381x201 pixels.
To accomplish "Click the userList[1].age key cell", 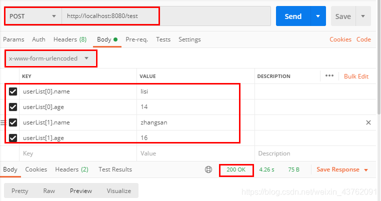I will 78,138.
